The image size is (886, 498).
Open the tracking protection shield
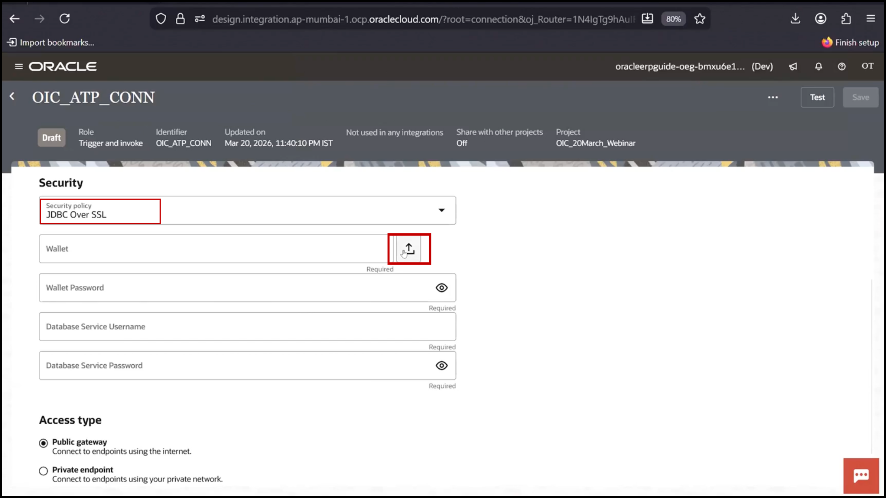(161, 19)
